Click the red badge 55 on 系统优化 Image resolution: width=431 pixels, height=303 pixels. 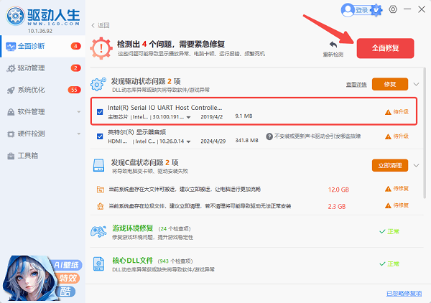[x=74, y=90]
